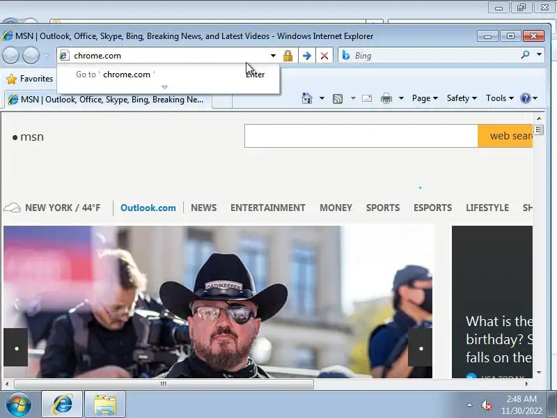Click the muted volume tray icon
557x418 pixels.
(486, 405)
